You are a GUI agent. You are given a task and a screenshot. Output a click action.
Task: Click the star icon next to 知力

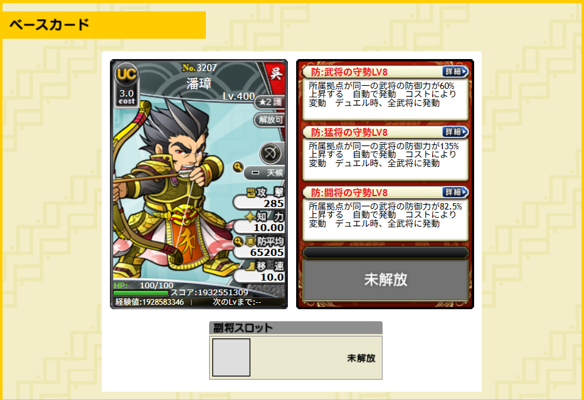pyautogui.click(x=250, y=217)
